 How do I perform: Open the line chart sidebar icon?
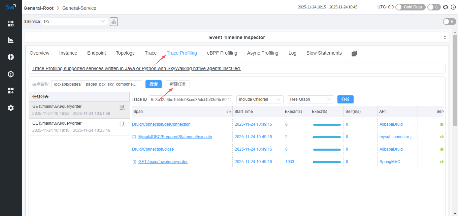coord(11,40)
